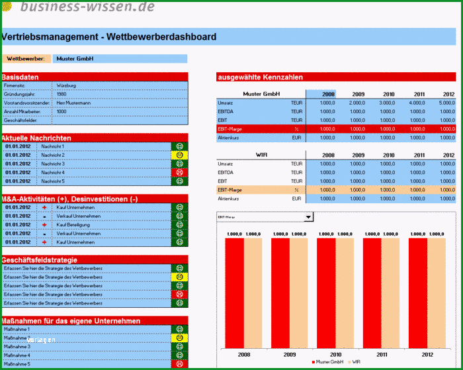This screenshot has width=463, height=370.
Task: Click the Aktienkurs label in Muster GmbH table
Action: pos(228,138)
